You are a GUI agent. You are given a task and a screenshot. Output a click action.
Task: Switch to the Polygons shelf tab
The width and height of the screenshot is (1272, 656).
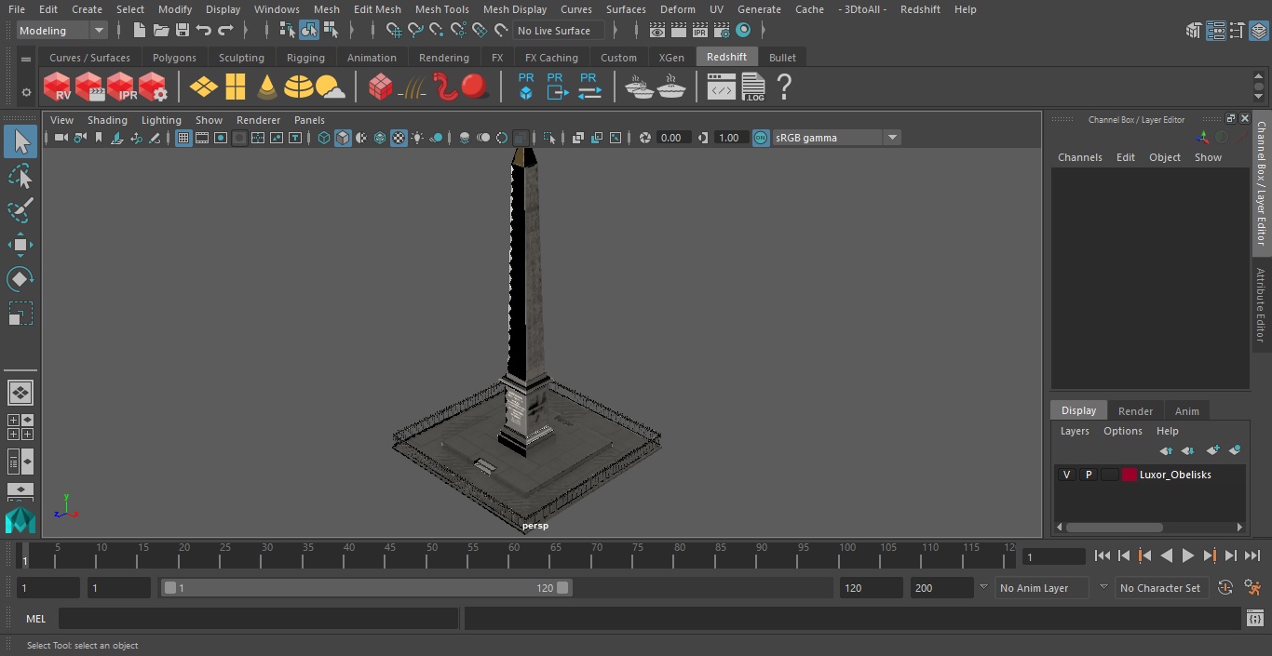coord(175,58)
